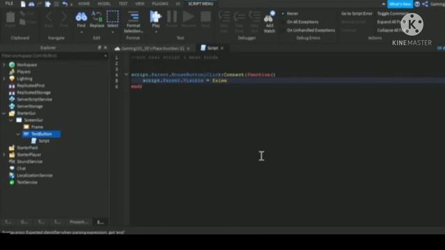Viewport: 445px width, 250px height.
Task: Click the Cut icon in Clipboard group
Action: [x=22, y=13]
